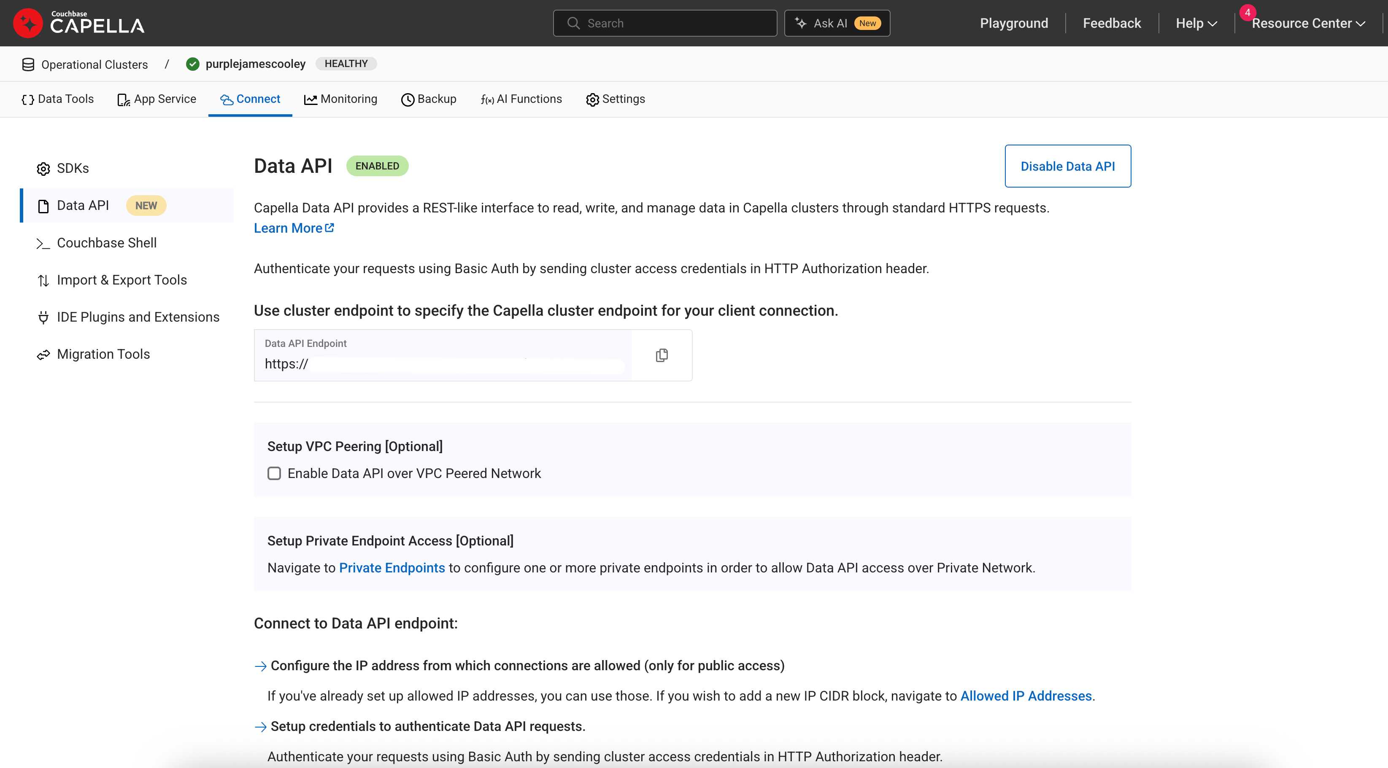Viewport: 1388px width, 768px height.
Task: Follow the Private Endpoints link
Action: coord(392,568)
